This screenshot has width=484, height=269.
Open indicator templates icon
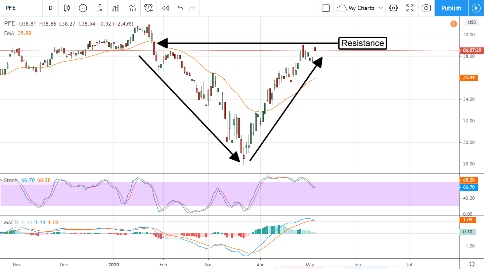tap(132, 8)
